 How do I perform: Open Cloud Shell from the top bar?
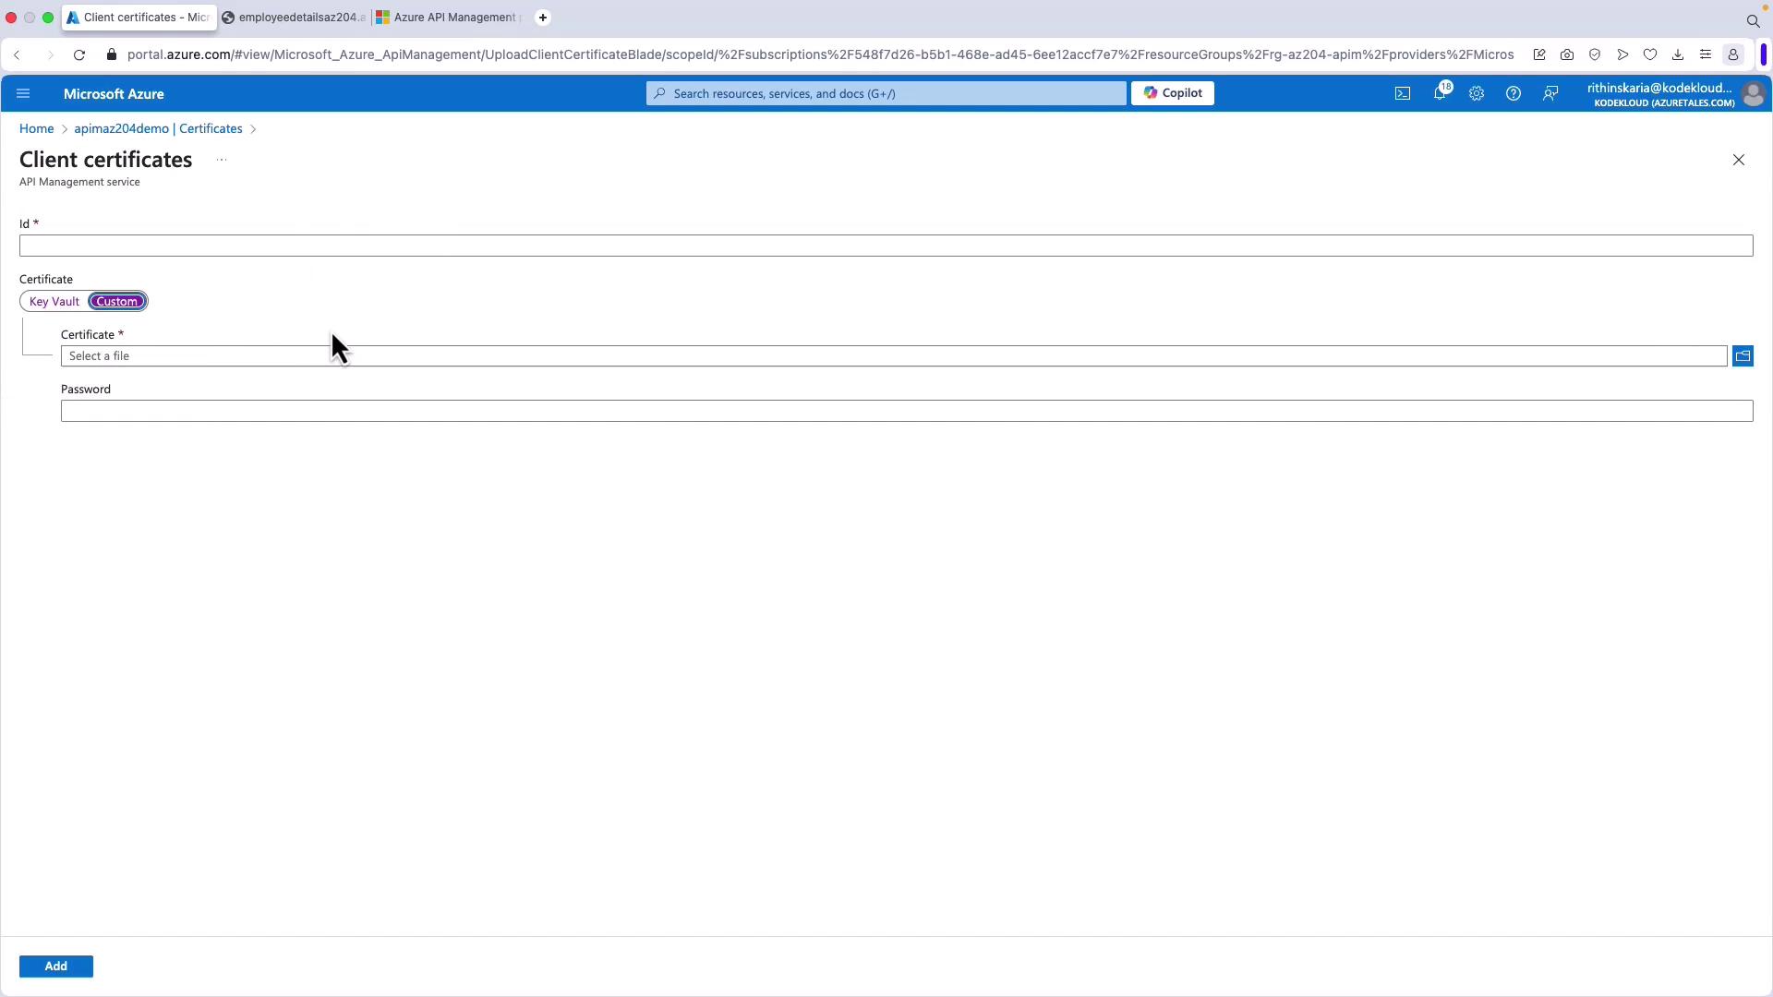(1403, 93)
